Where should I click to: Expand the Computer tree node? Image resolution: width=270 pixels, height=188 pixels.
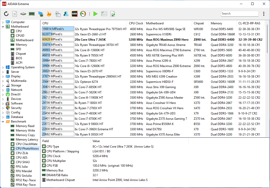point(3,22)
